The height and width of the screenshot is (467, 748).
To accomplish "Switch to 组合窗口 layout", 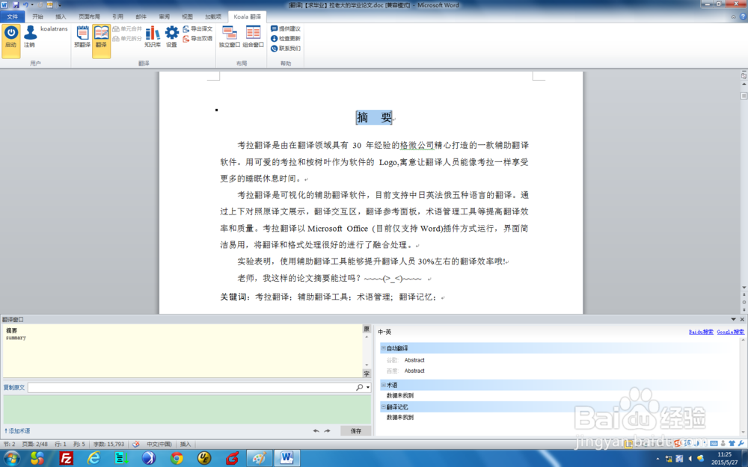I will pyautogui.click(x=253, y=37).
